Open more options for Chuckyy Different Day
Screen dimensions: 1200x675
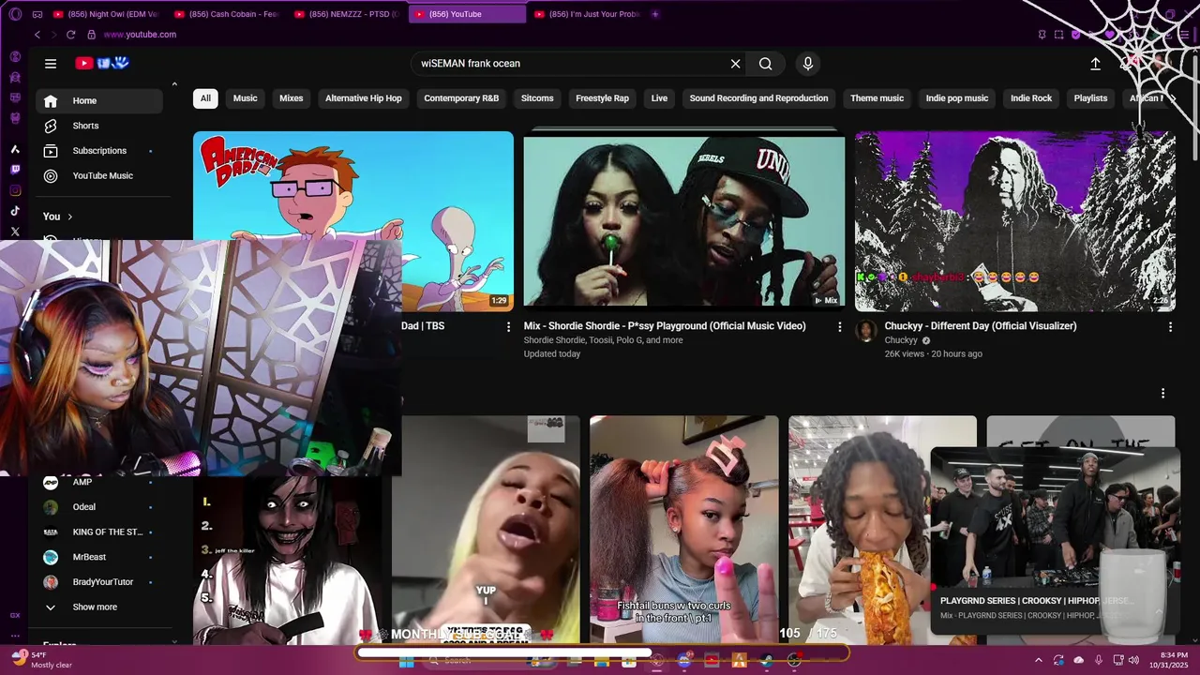point(1170,326)
